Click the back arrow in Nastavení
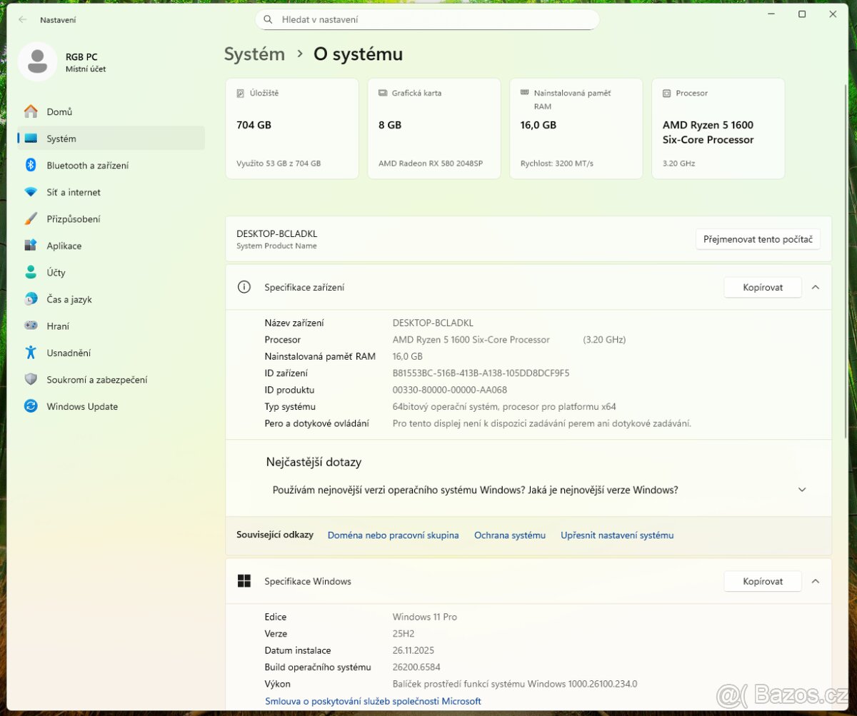 [x=23, y=20]
